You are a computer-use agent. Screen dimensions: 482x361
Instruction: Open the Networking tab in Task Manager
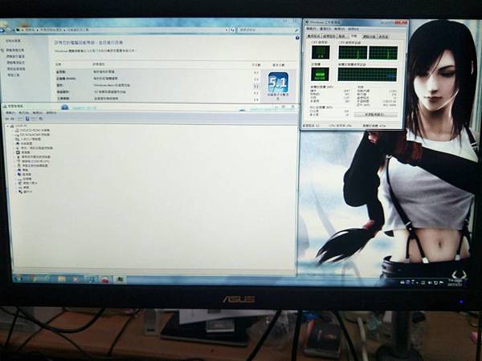click(370, 36)
